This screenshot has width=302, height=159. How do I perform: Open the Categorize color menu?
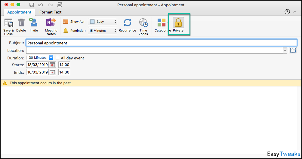162,23
